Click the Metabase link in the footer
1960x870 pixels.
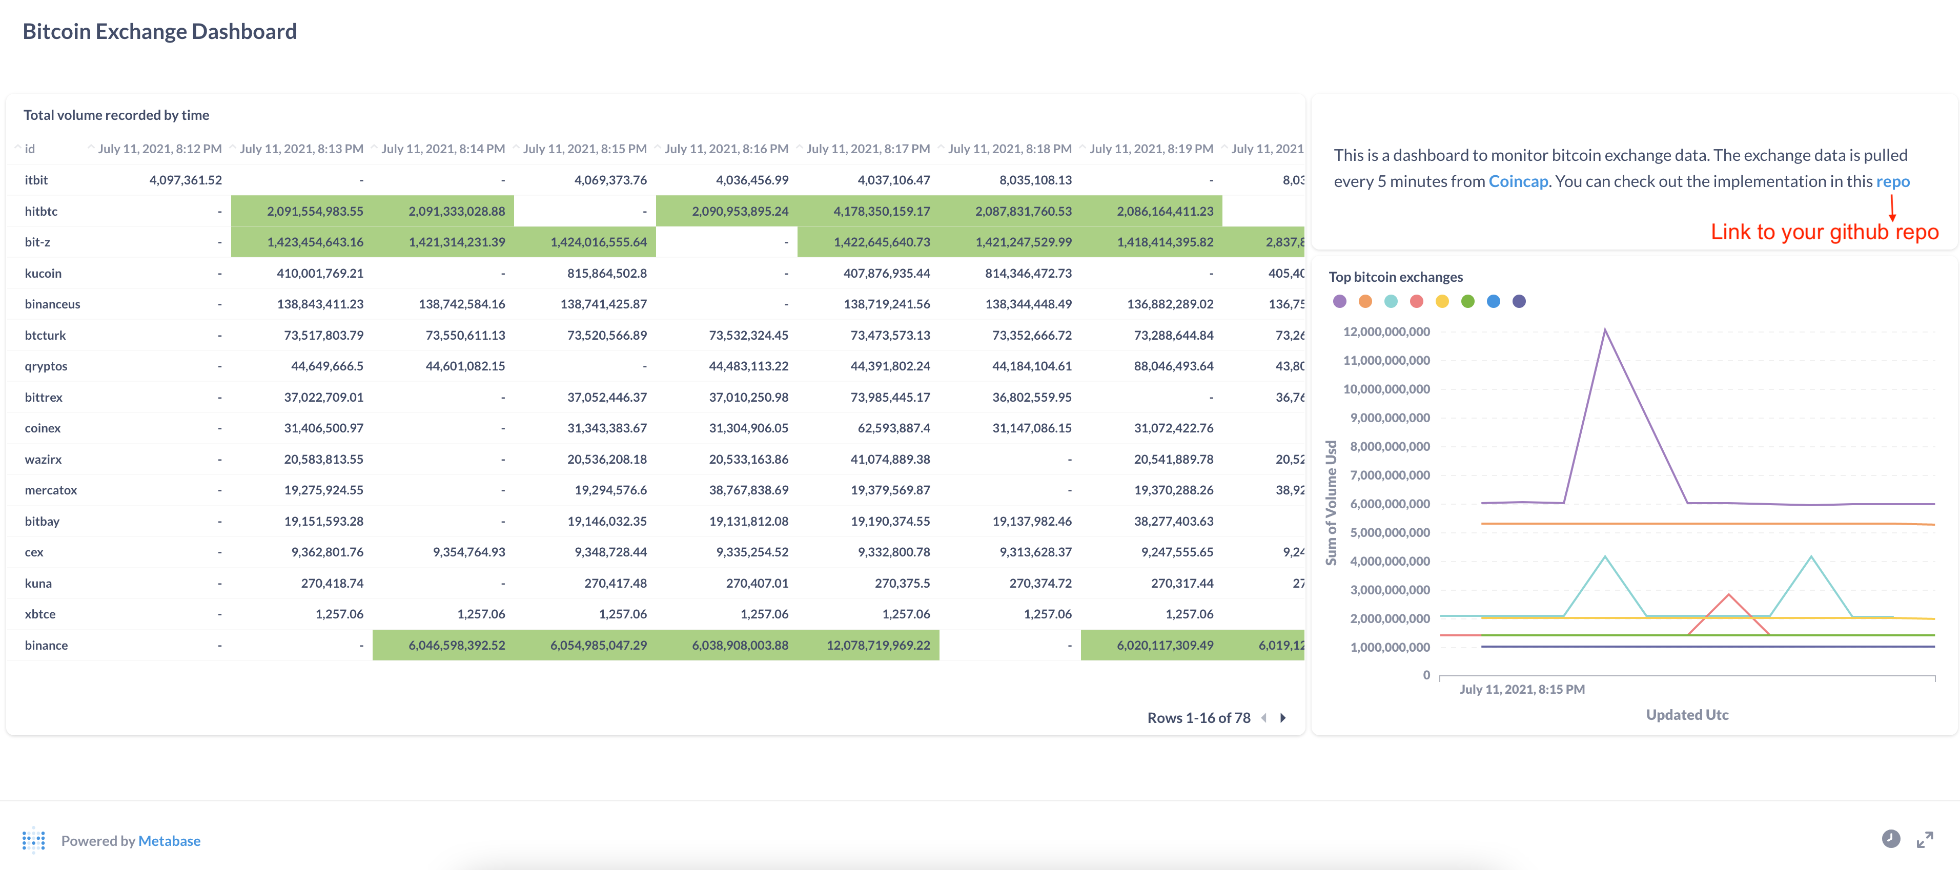169,841
